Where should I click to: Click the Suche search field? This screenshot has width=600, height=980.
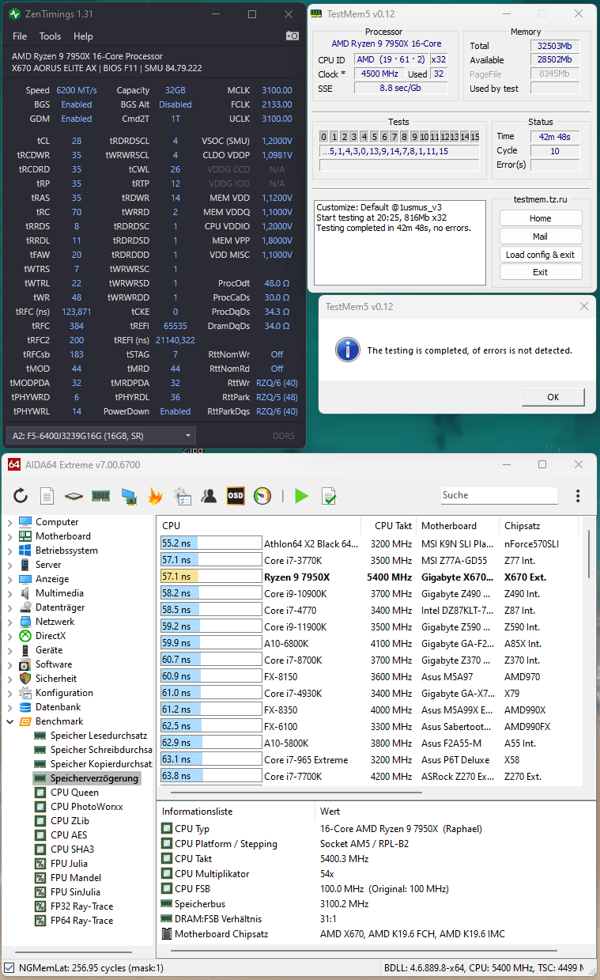point(499,495)
